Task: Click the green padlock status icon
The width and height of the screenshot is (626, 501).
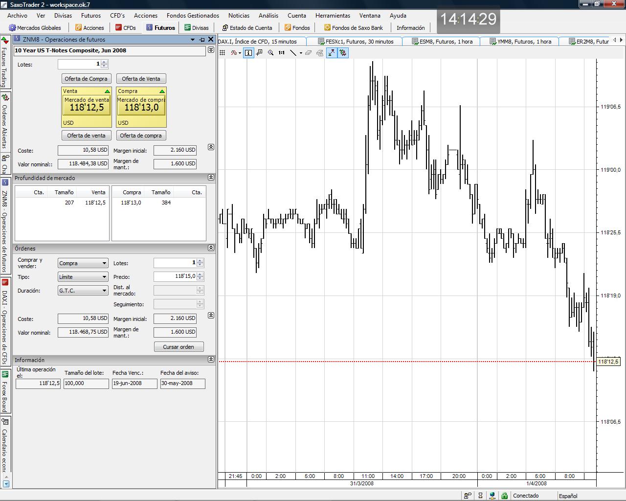Action: click(x=504, y=496)
